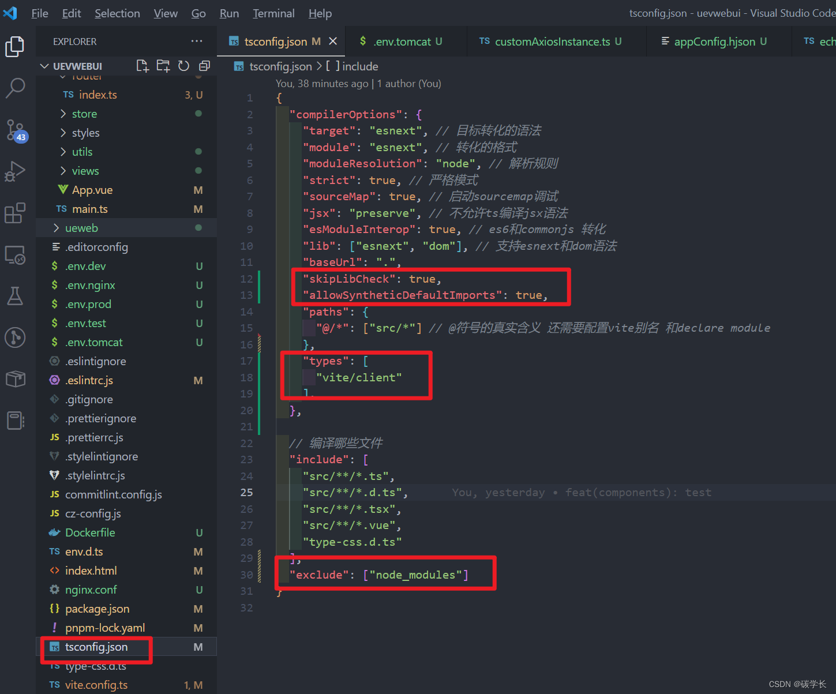
Task: Refresh the Explorer file tree
Action: [183, 66]
